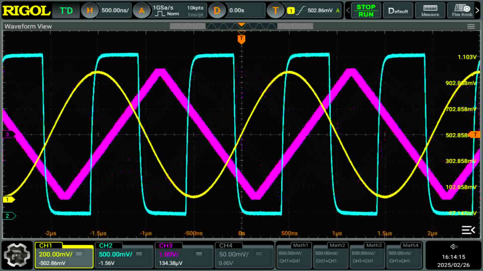
Task: Toggle CH3 coupling DC icon
Action: (x=199, y=254)
